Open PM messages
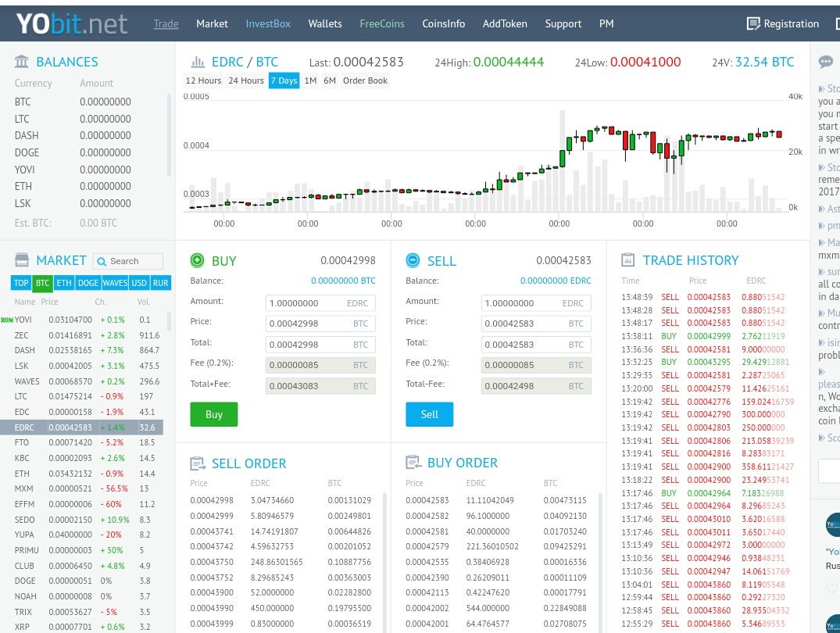This screenshot has height=633, width=840. click(606, 23)
